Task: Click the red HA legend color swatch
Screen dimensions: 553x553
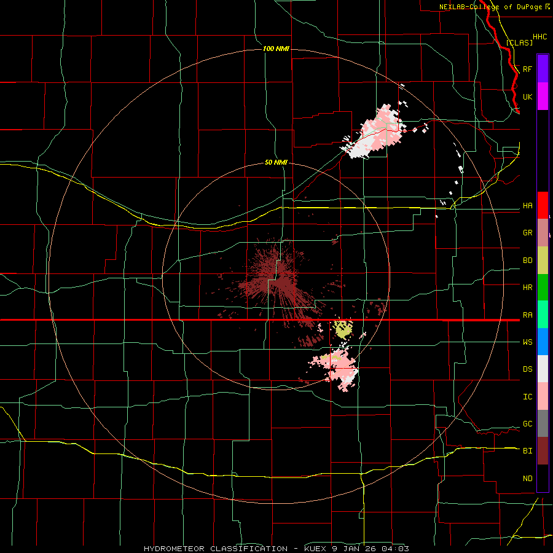Action: [x=543, y=205]
